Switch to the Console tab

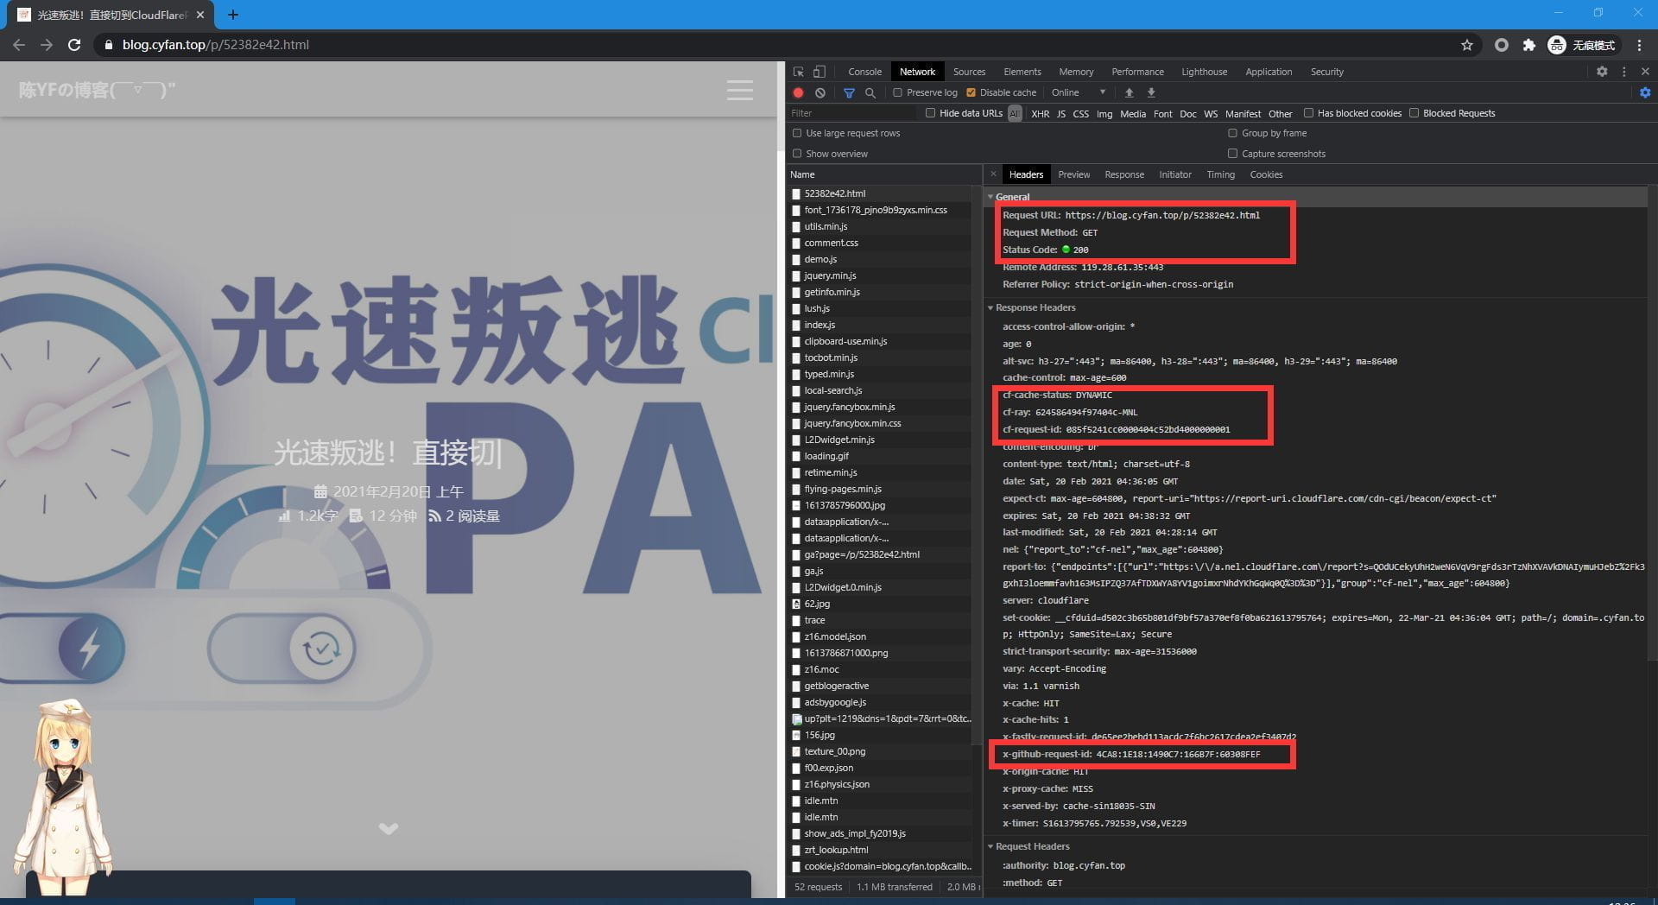point(864,72)
